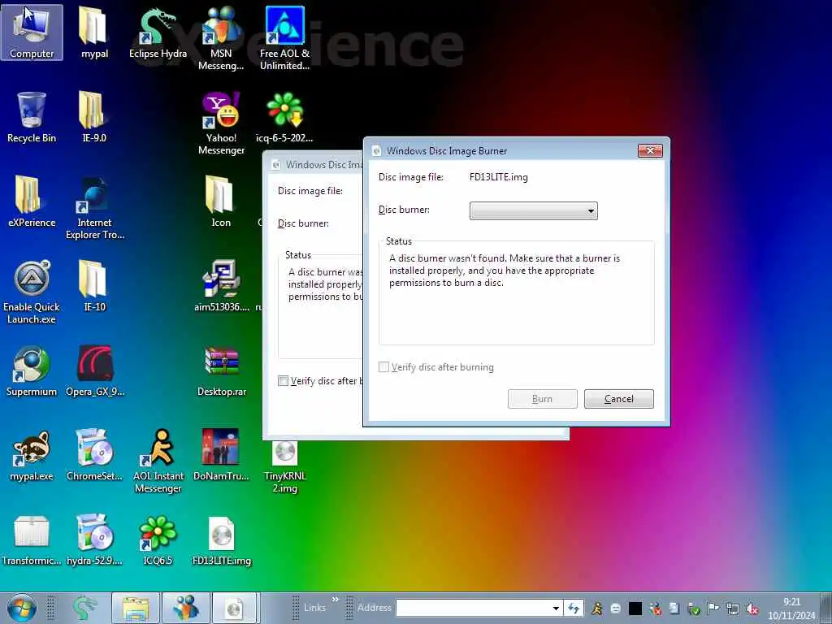This screenshot has width=832, height=624.
Task: Select Enable Quick Launch.exe icon
Action: pos(32,292)
